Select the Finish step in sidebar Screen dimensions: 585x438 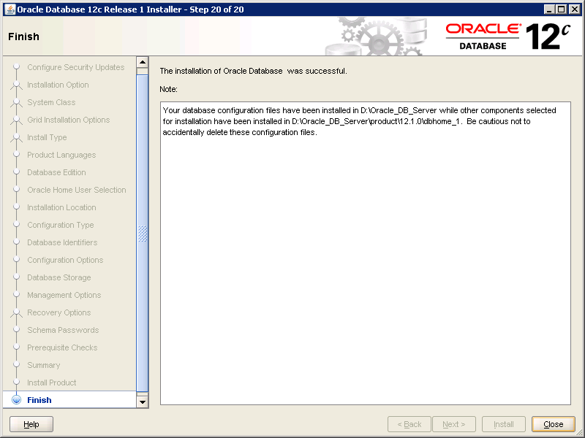tap(39, 400)
